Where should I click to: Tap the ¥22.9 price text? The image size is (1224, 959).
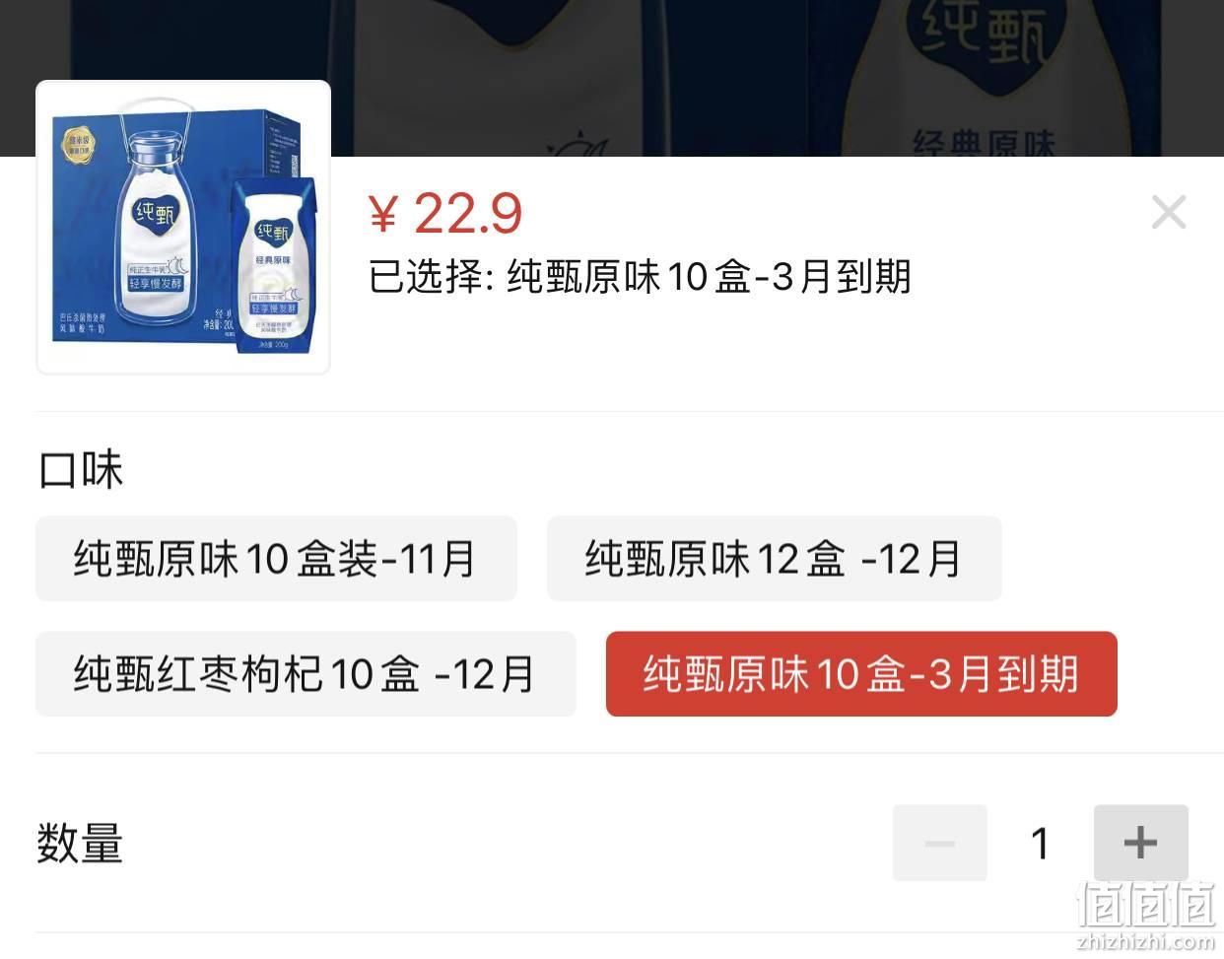point(445,213)
